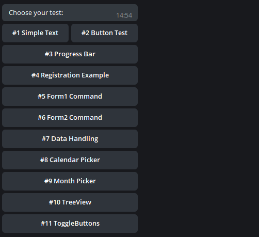The image size is (259, 237).
Task: Open the #3 Progress Bar test
Action: (70, 54)
